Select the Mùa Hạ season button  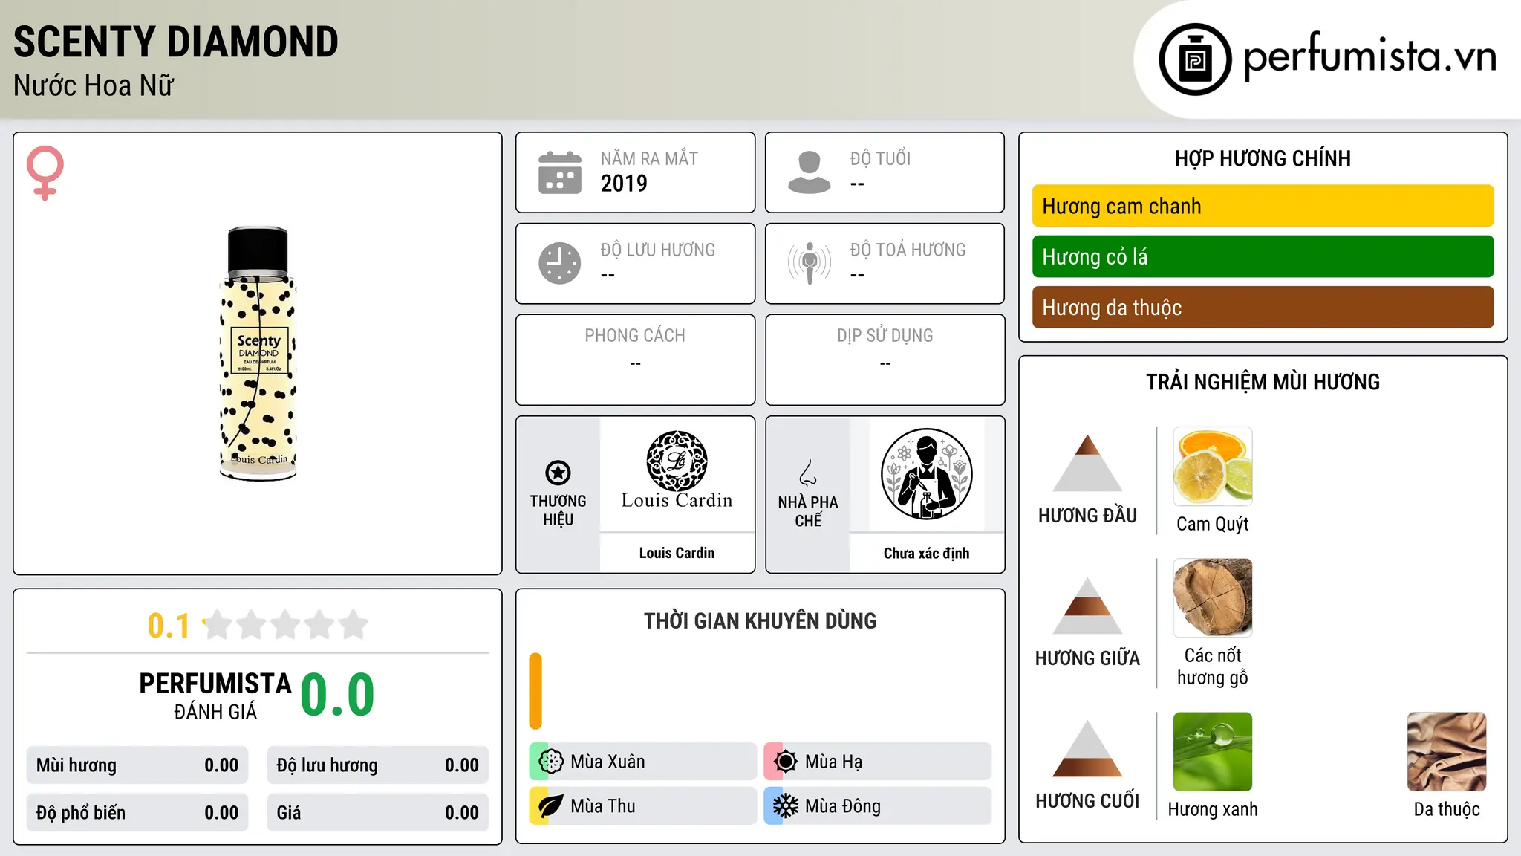[878, 762]
